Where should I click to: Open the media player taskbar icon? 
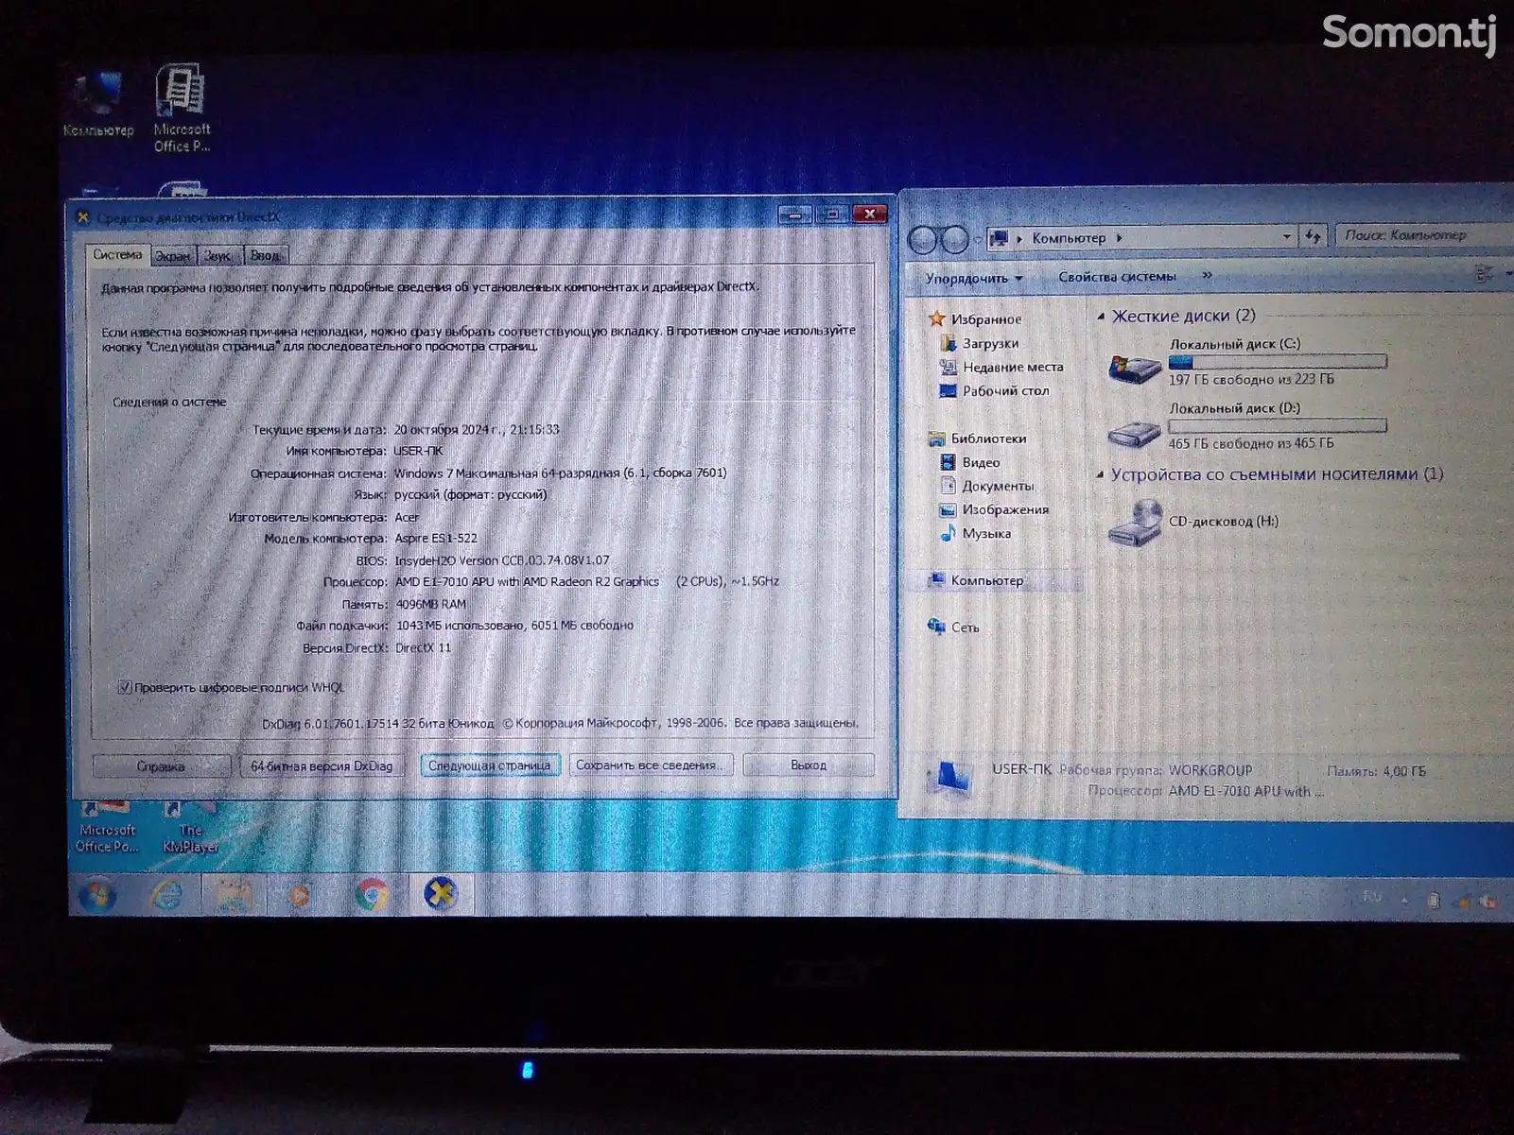tap(300, 894)
